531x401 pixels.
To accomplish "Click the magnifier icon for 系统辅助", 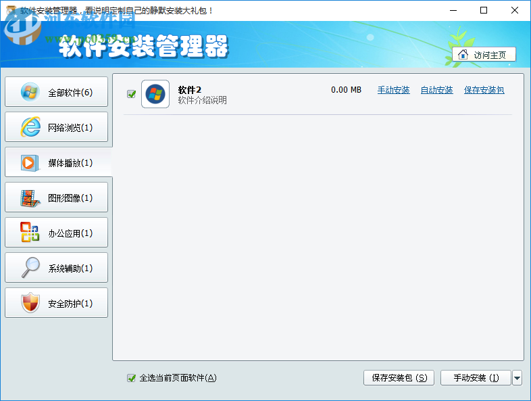I will tap(30, 268).
